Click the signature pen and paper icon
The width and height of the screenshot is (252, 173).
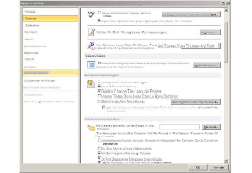click(92, 32)
